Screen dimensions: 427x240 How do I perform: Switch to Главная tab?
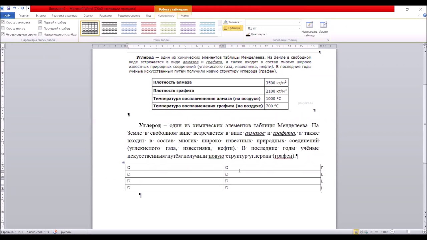(x=24, y=15)
